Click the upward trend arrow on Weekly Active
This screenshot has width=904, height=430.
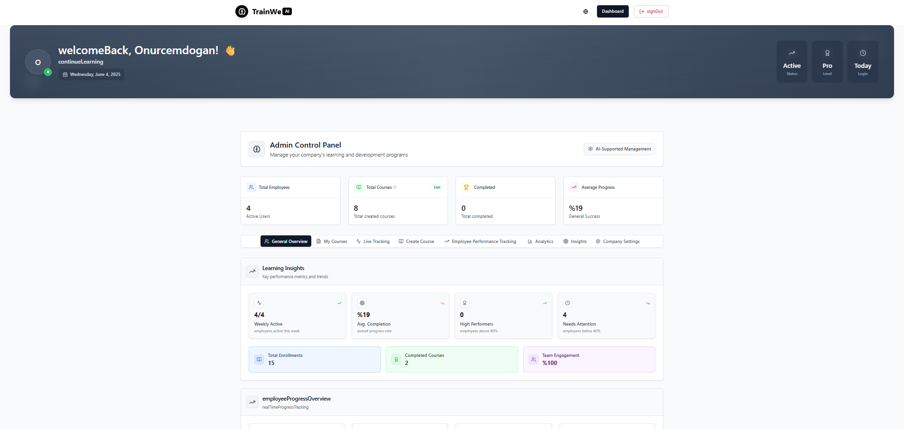339,303
